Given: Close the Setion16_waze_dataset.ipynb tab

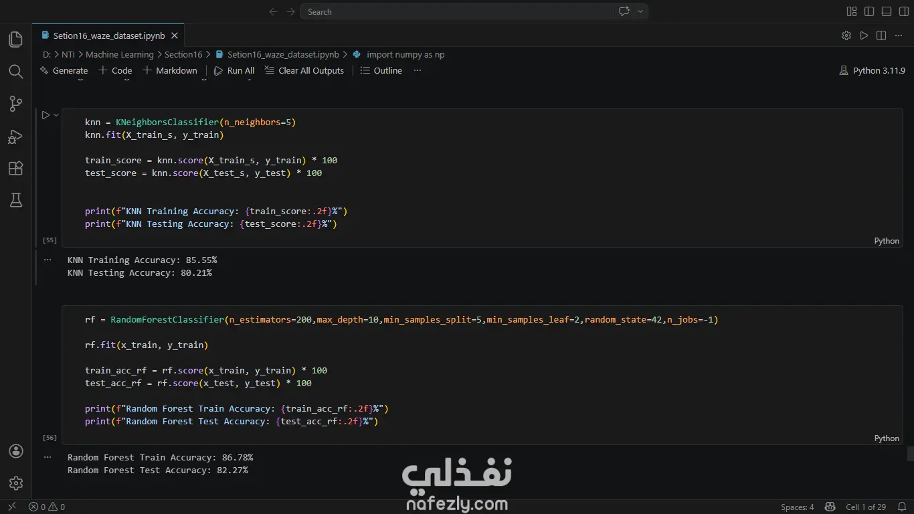Looking at the screenshot, I should tap(175, 35).
